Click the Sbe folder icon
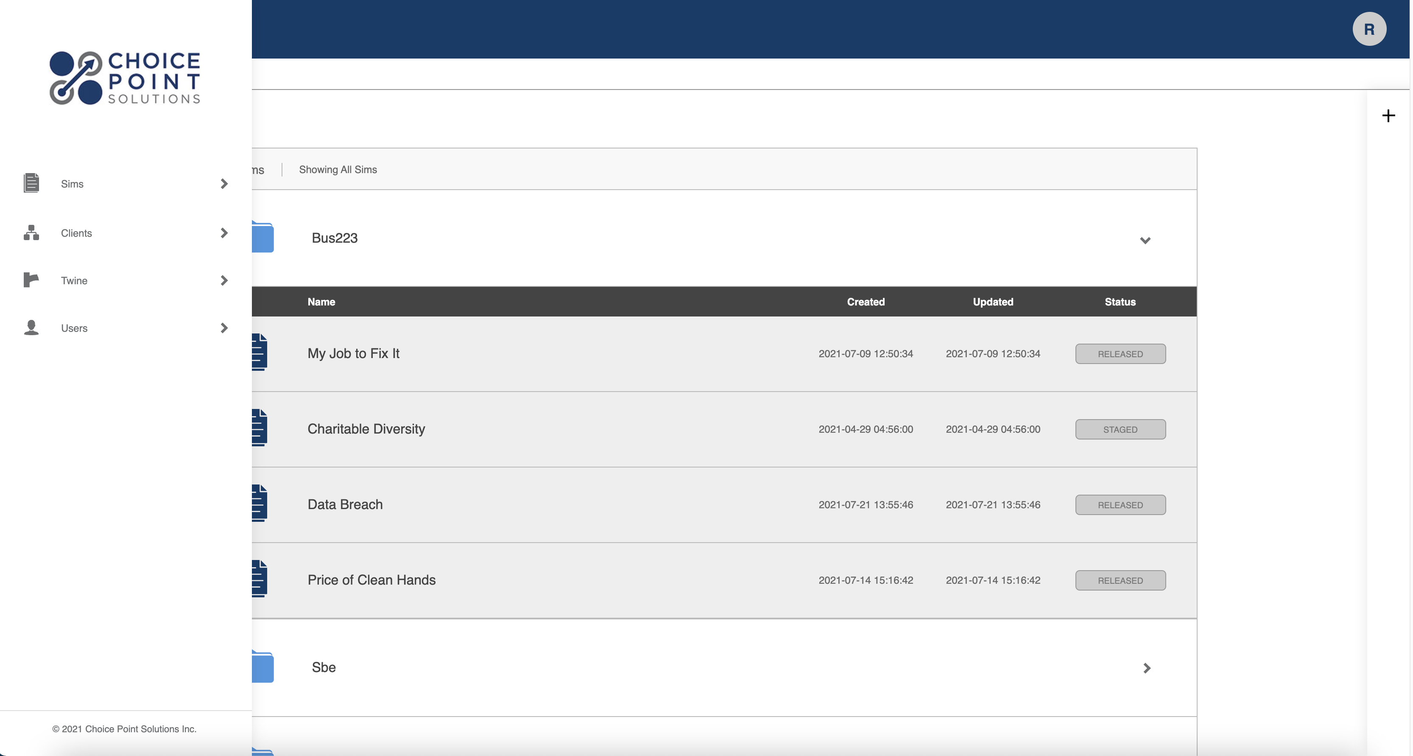Image resolution: width=1413 pixels, height=756 pixels. click(263, 666)
